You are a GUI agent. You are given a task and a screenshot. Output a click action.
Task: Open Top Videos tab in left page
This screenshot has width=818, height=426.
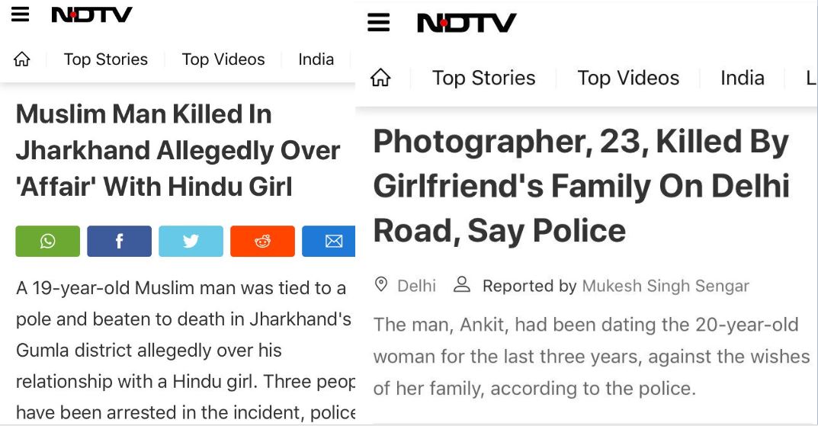click(223, 59)
